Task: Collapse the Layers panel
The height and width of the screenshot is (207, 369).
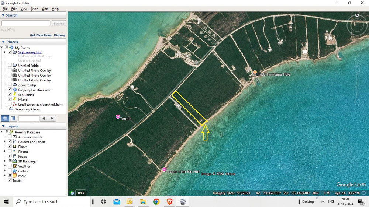Action: (x=3, y=126)
